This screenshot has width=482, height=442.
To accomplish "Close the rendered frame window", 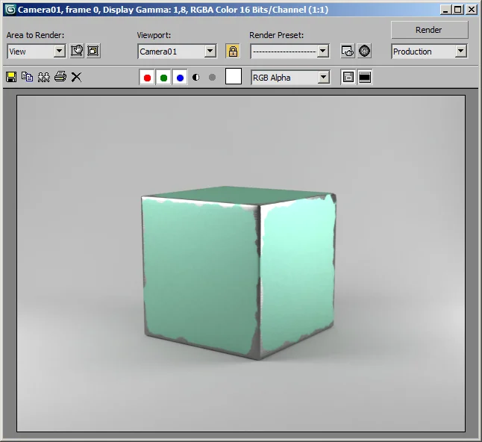I will tap(472, 10).
